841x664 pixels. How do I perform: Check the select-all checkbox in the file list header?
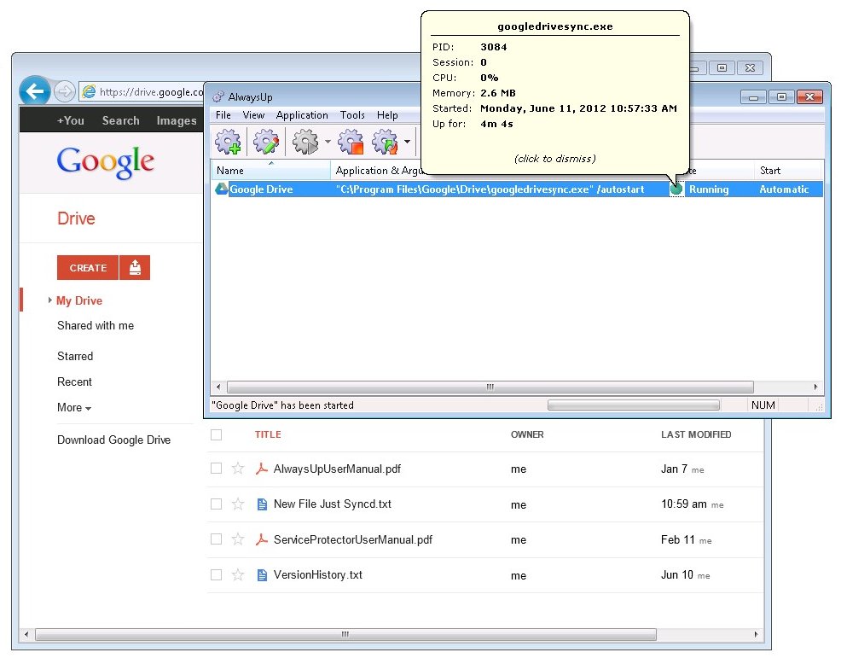tap(216, 434)
